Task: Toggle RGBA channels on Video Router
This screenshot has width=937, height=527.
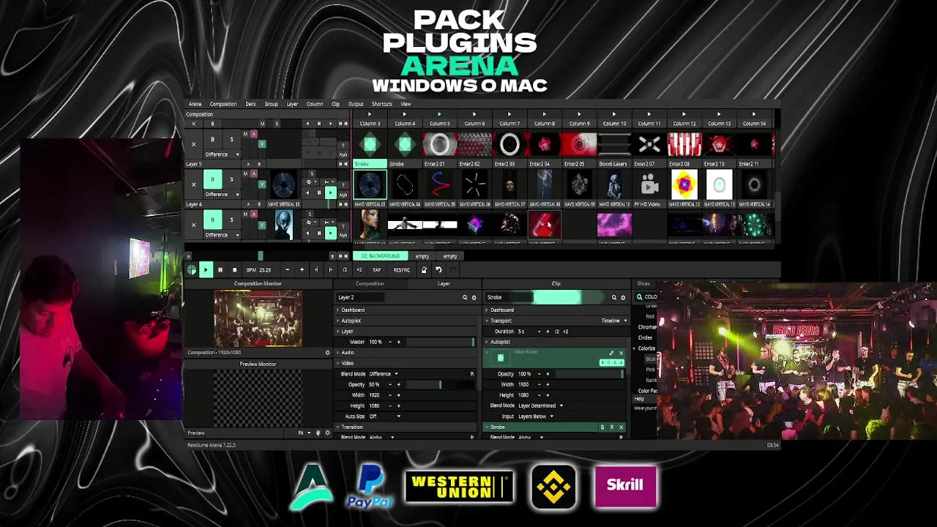Action: (x=612, y=362)
